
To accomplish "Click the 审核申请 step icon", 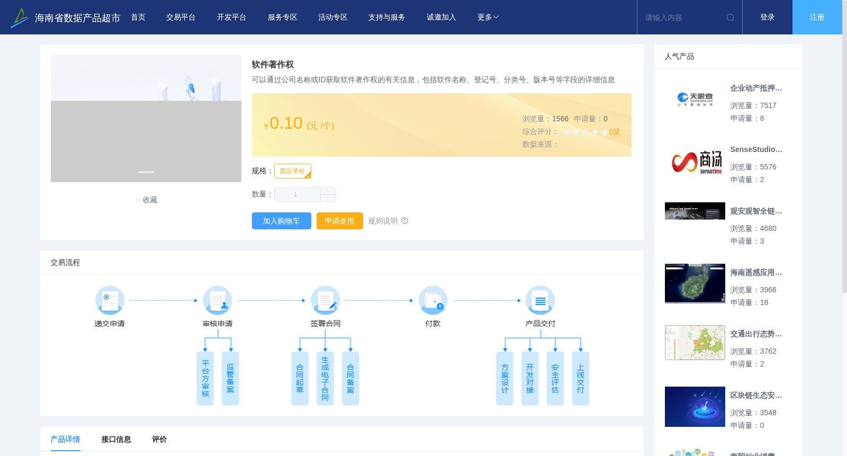I will (x=218, y=300).
